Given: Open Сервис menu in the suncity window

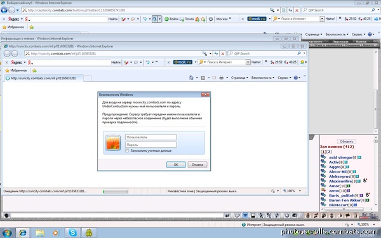Looking at the screenshot, I should (x=284, y=77).
